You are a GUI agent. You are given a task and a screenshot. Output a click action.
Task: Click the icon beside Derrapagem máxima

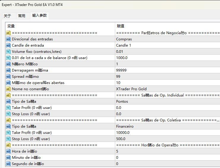click(x=8, y=70)
